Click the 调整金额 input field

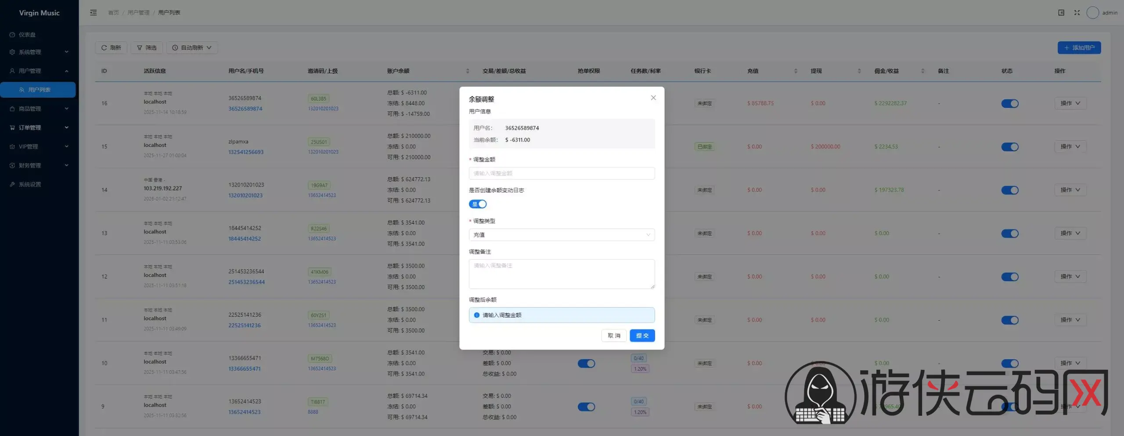tap(561, 174)
